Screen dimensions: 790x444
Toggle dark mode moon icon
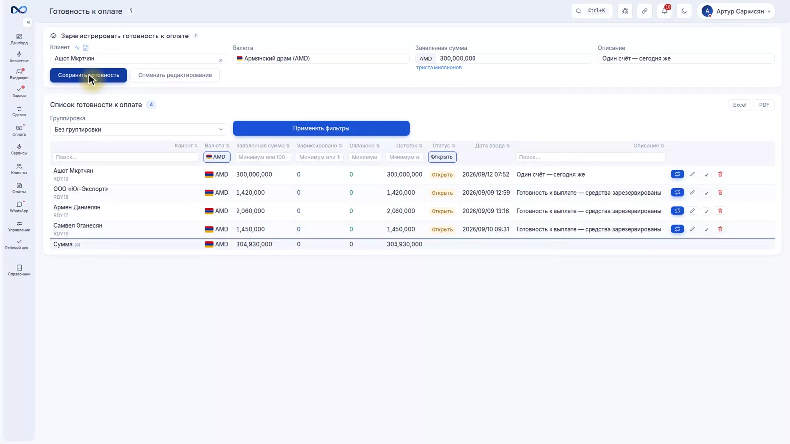pyautogui.click(x=684, y=11)
